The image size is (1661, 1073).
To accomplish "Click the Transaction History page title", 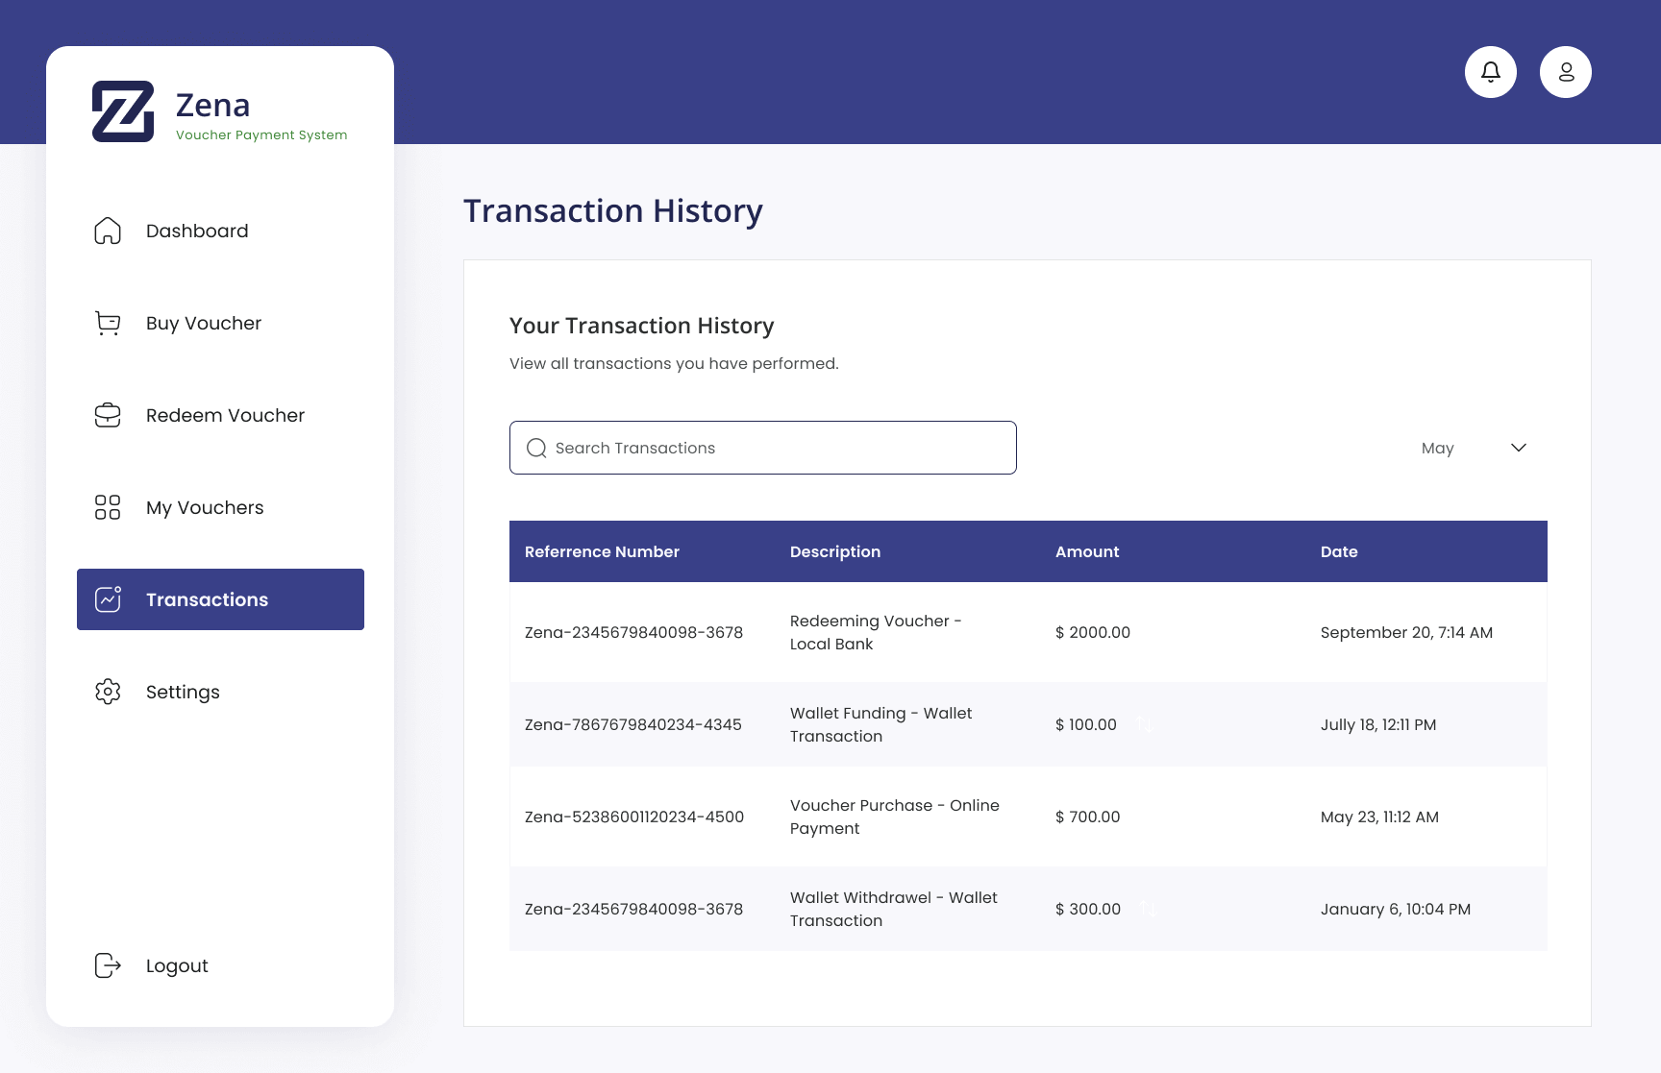I will pyautogui.click(x=613, y=210).
